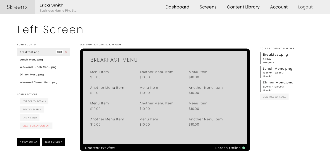
Task: Navigate to Account settings
Action: click(279, 7)
